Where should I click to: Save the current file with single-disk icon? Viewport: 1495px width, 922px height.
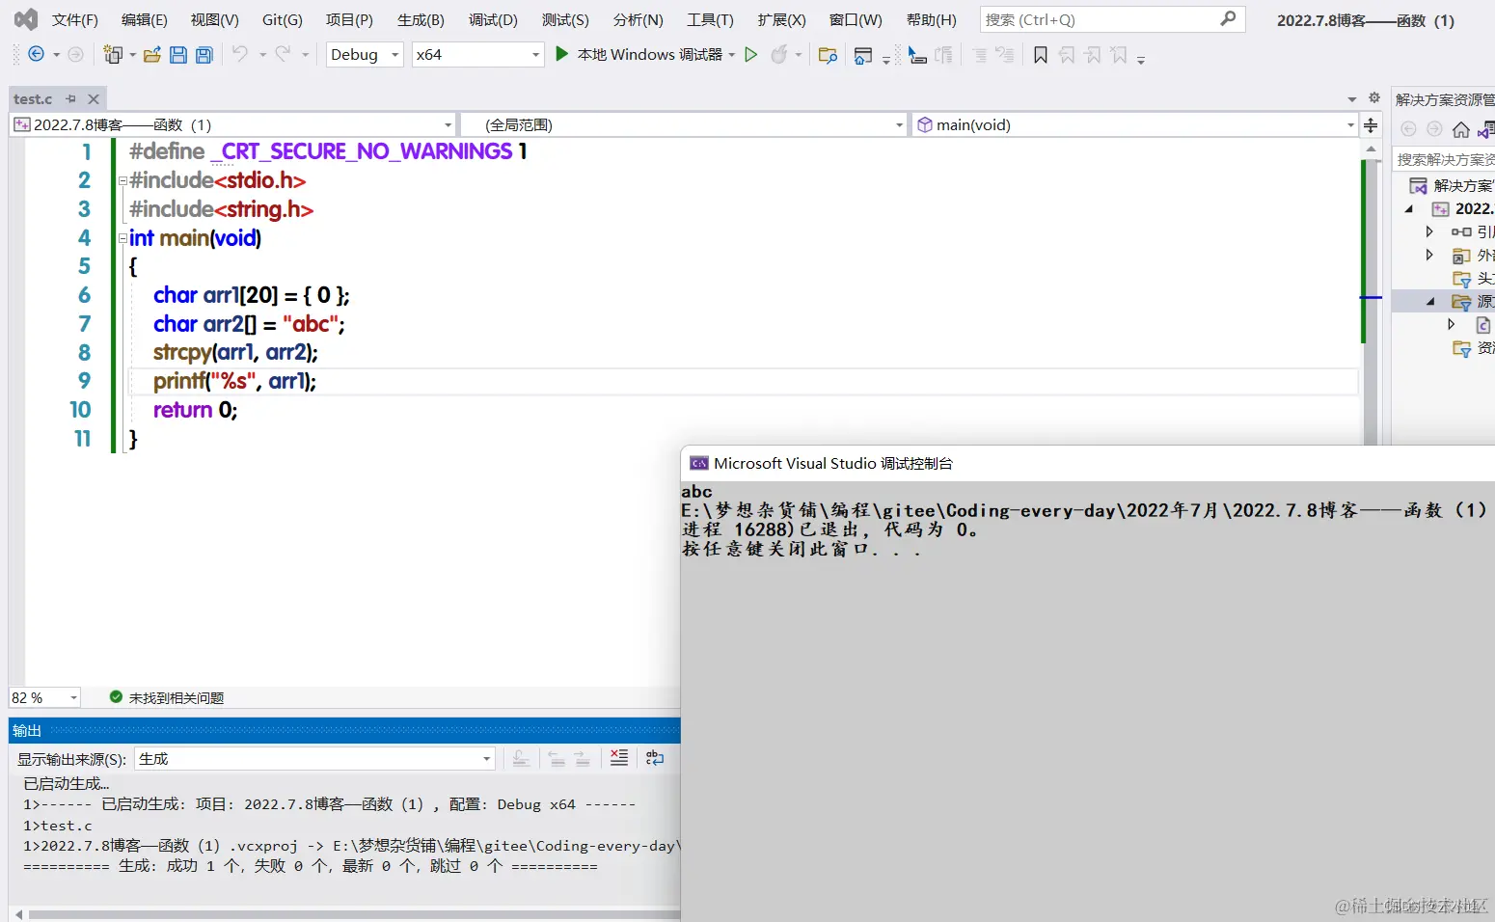[x=178, y=55]
